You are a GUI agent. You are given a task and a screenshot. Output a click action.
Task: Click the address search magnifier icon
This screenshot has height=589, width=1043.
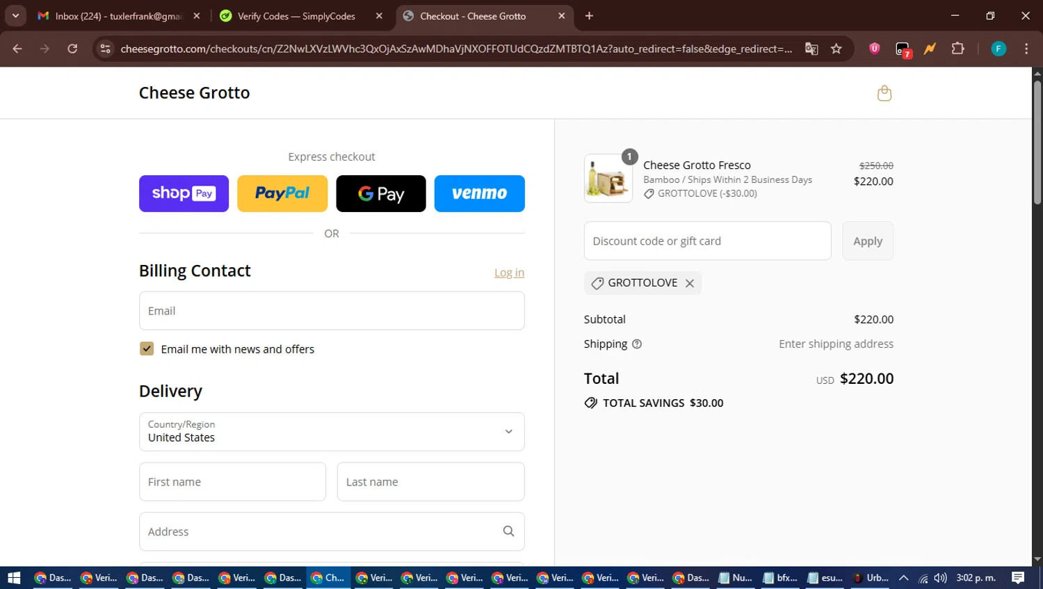pos(508,531)
